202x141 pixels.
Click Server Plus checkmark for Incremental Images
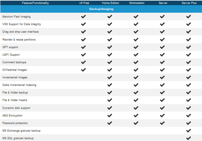189,77
